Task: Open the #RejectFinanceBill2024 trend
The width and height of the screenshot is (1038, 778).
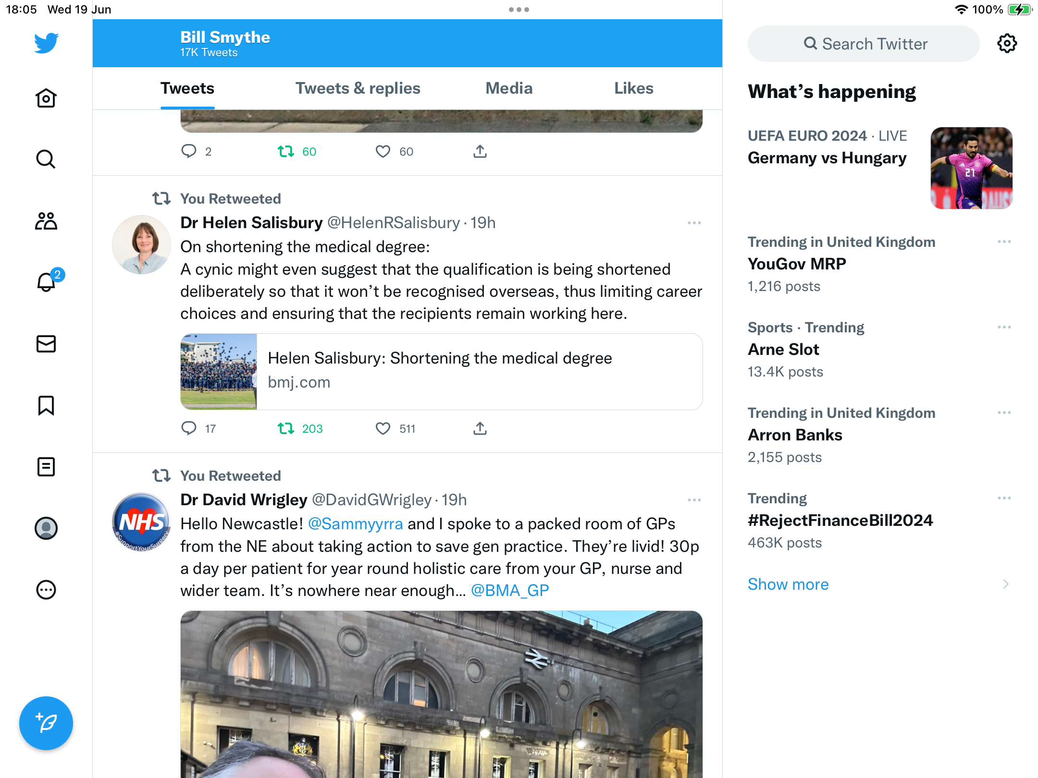Action: point(840,520)
